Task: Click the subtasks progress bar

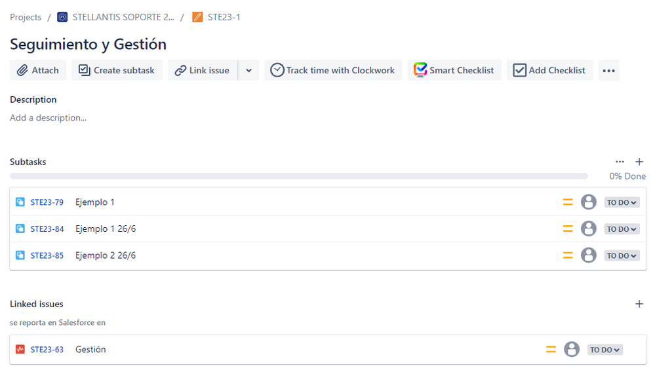Action: tap(299, 176)
